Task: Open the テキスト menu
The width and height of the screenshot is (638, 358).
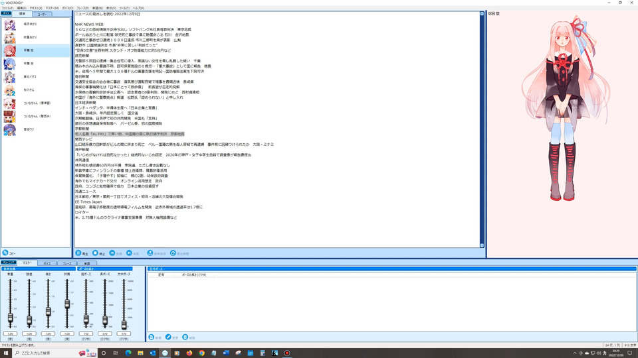Action: coord(36,8)
